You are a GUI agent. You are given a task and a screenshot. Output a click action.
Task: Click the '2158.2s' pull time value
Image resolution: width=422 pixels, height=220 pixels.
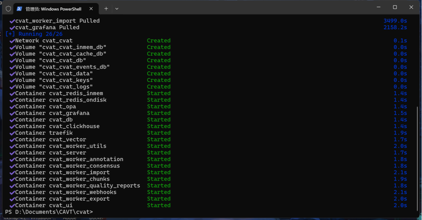point(395,27)
